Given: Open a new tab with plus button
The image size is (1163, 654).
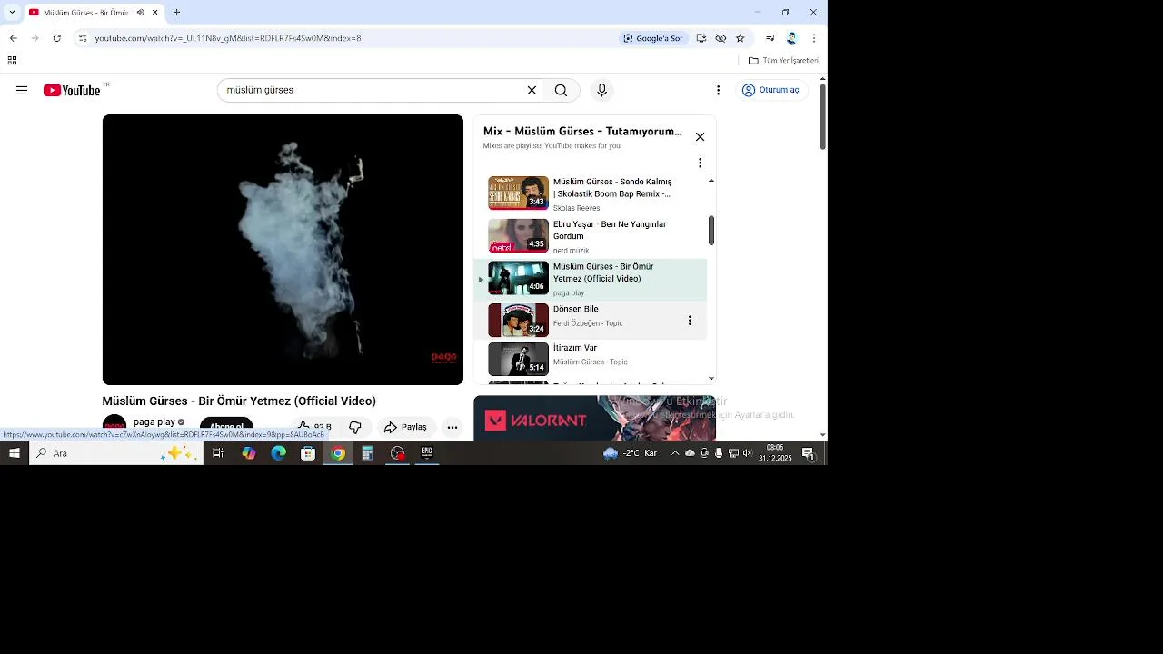Looking at the screenshot, I should 176,13.
